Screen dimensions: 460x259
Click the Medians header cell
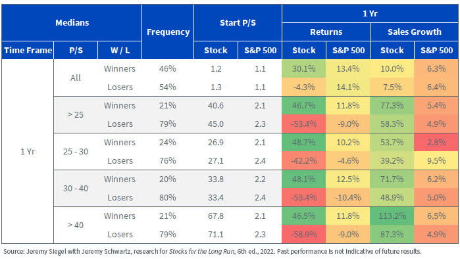pyautogui.click(x=72, y=22)
